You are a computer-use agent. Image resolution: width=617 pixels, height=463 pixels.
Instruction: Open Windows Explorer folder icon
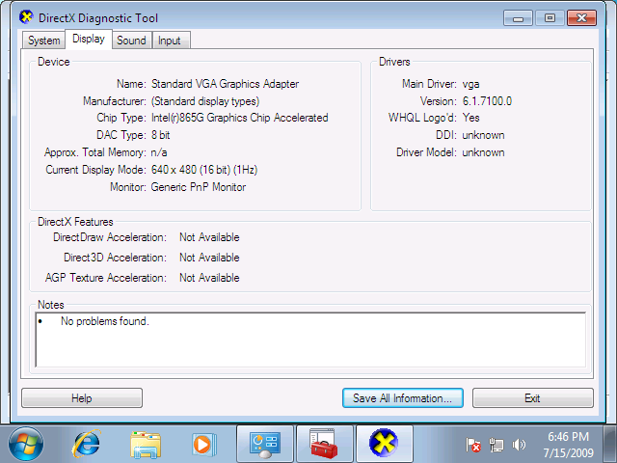click(146, 444)
